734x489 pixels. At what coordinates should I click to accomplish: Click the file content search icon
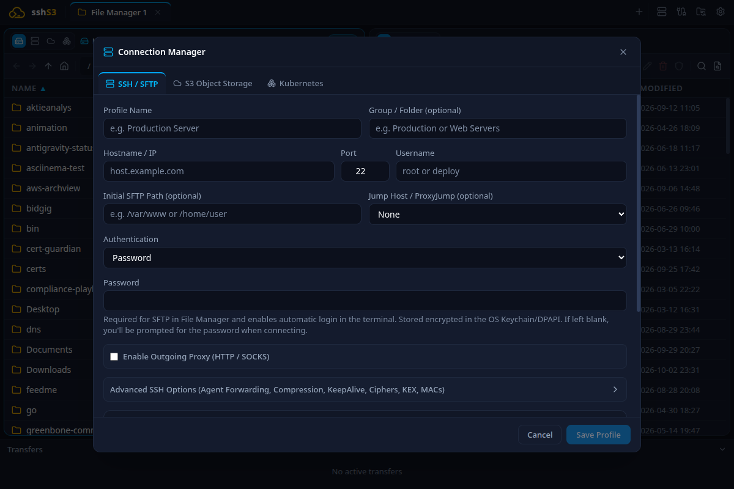coord(718,66)
